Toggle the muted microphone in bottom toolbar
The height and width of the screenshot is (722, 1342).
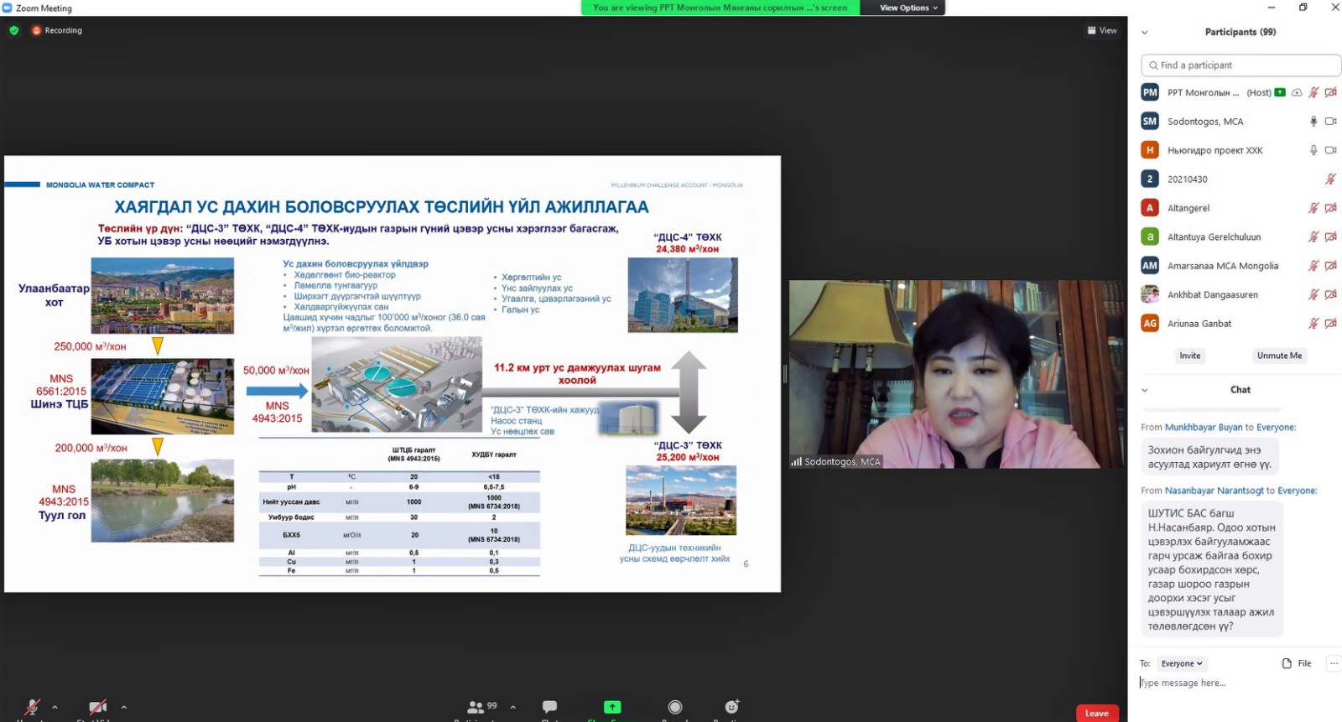click(x=32, y=707)
